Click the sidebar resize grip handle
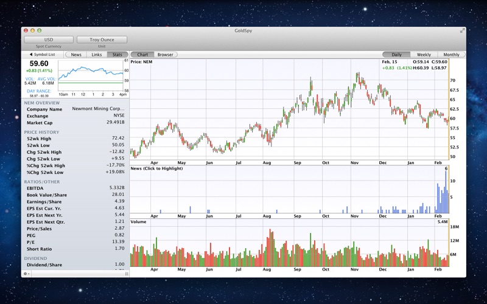The image size is (487, 304). [127, 274]
